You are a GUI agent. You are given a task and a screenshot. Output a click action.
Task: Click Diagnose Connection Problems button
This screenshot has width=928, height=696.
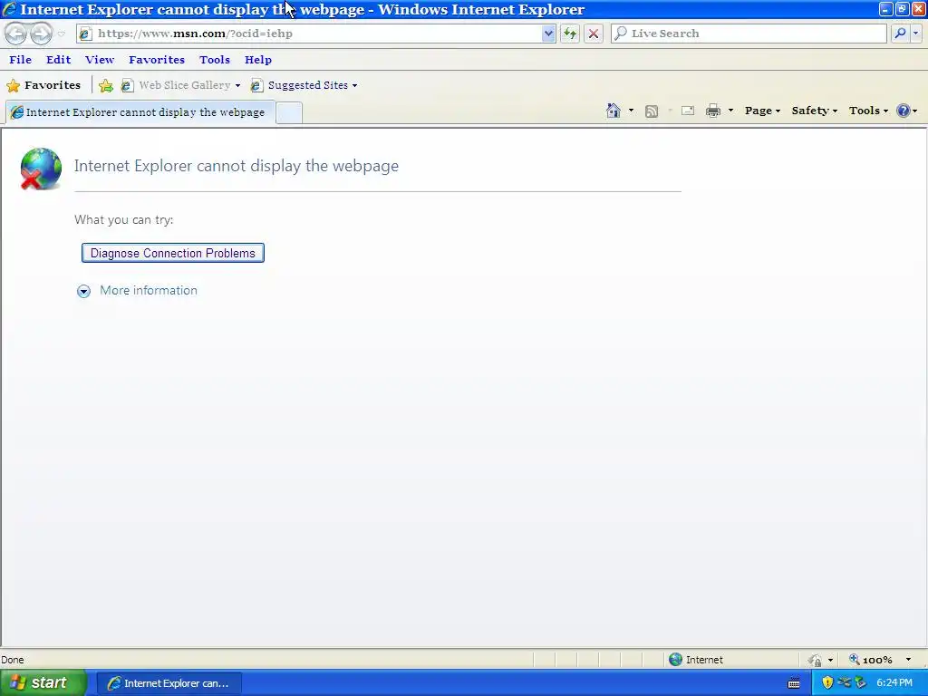(x=173, y=253)
